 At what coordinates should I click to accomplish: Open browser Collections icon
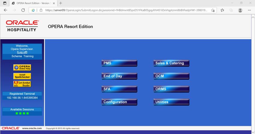tap(231, 10)
